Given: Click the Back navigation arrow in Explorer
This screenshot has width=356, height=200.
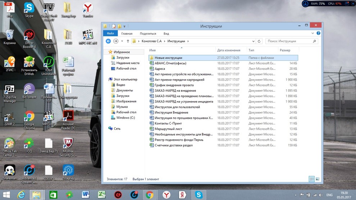Looking at the screenshot, I should tap(108, 41).
